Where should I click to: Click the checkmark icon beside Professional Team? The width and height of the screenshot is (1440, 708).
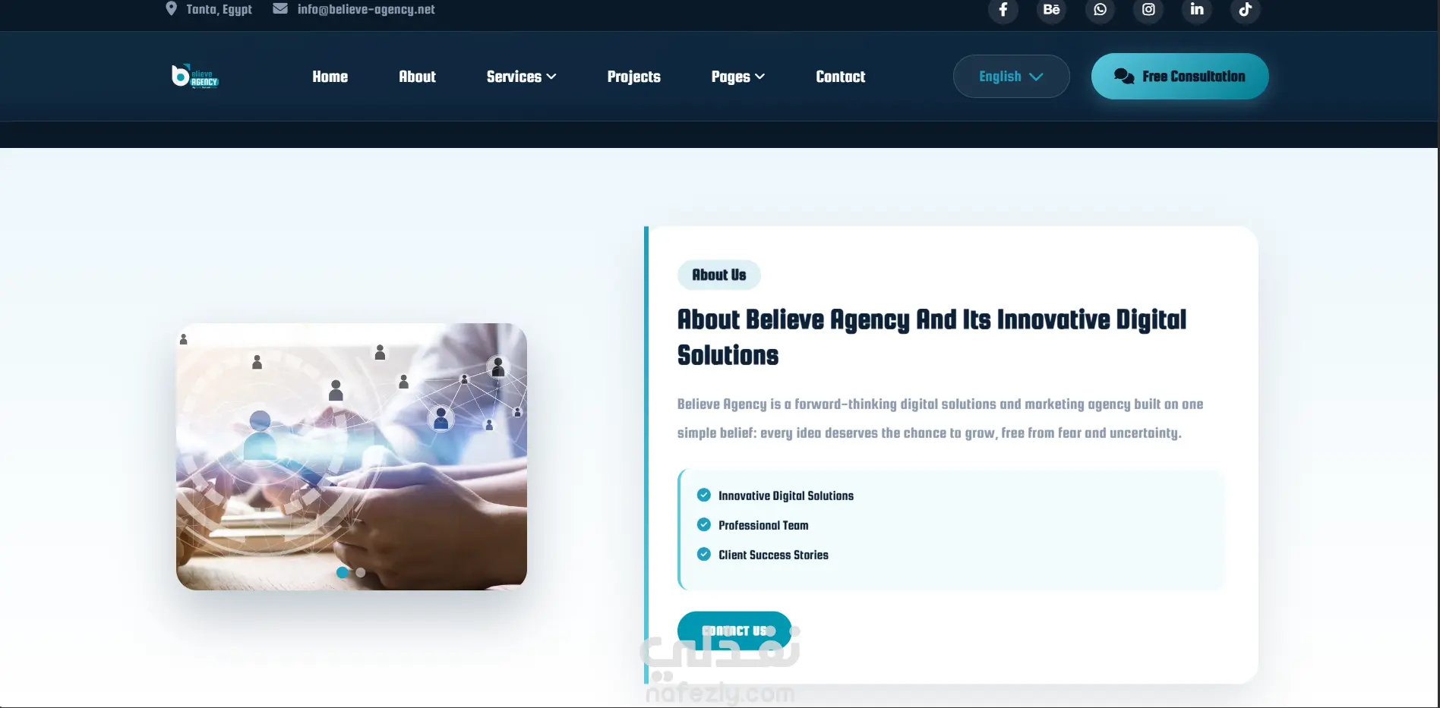click(x=704, y=524)
